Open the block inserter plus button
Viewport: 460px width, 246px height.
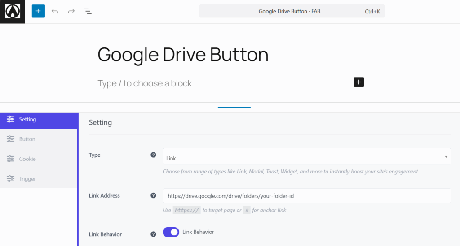(39, 11)
